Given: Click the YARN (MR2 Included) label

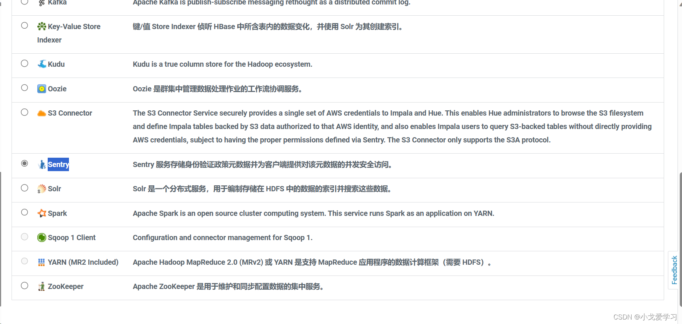Looking at the screenshot, I should tap(83, 262).
